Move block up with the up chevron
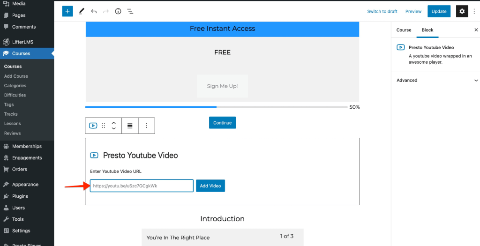This screenshot has height=246, width=480. coord(113,123)
